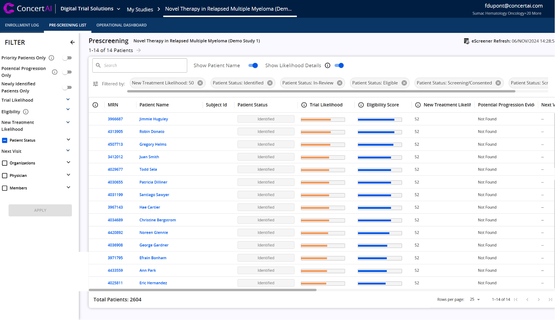Click the Priority Patients Only info icon
The width and height of the screenshot is (555, 320).
click(x=51, y=58)
